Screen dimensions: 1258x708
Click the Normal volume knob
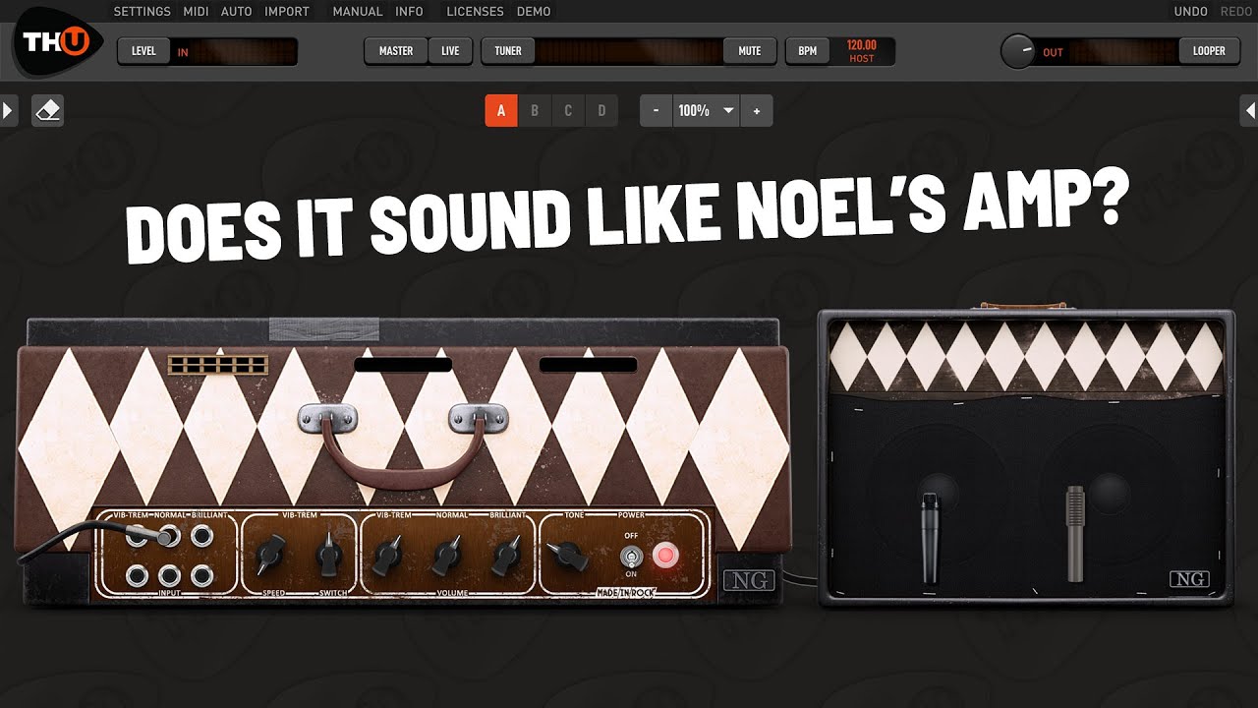tap(448, 556)
